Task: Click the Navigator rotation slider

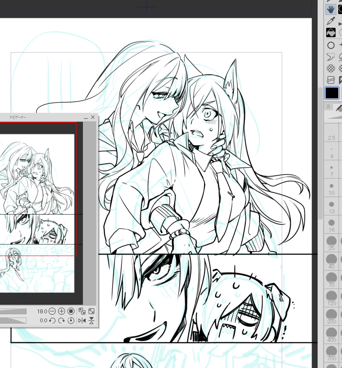Action: tap(13, 321)
